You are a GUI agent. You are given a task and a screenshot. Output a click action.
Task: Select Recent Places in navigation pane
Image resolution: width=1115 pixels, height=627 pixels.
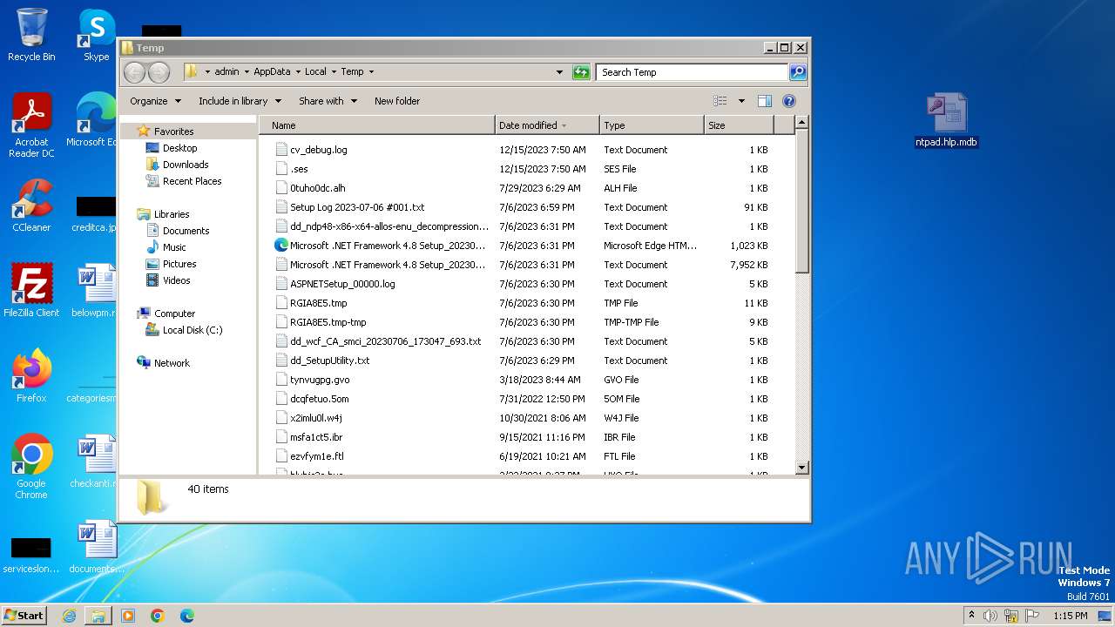pyautogui.click(x=192, y=181)
